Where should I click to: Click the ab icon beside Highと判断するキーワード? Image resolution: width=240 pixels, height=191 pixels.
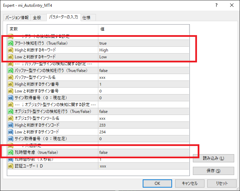pyautogui.click(x=11, y=50)
